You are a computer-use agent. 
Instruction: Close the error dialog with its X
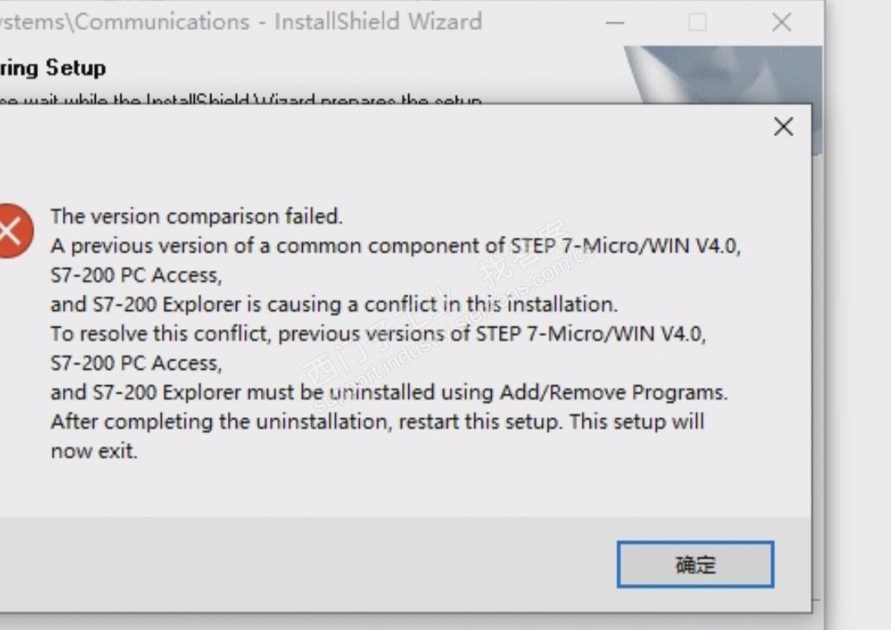coord(783,127)
